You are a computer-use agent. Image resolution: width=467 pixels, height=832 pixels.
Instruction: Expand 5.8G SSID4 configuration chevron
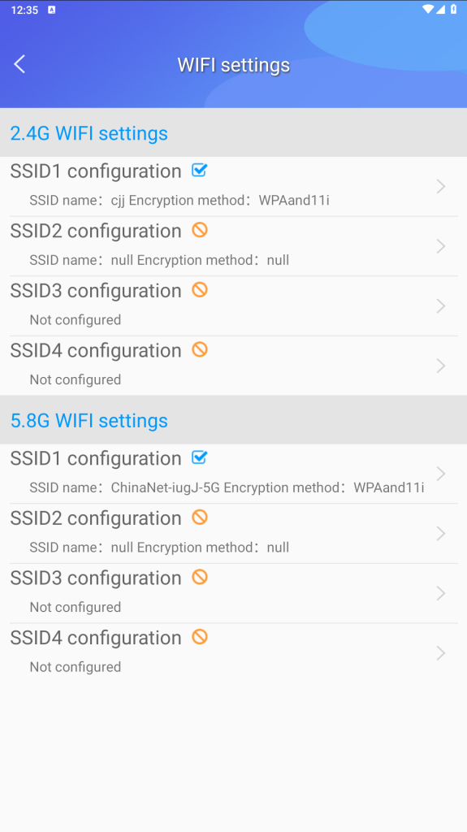(440, 653)
